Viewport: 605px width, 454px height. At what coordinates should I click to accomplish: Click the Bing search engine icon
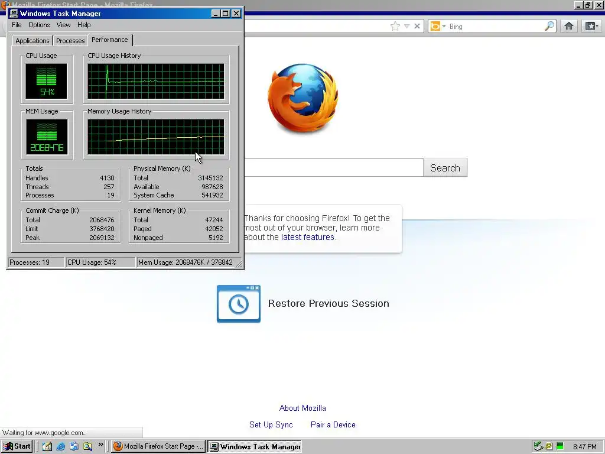click(435, 26)
